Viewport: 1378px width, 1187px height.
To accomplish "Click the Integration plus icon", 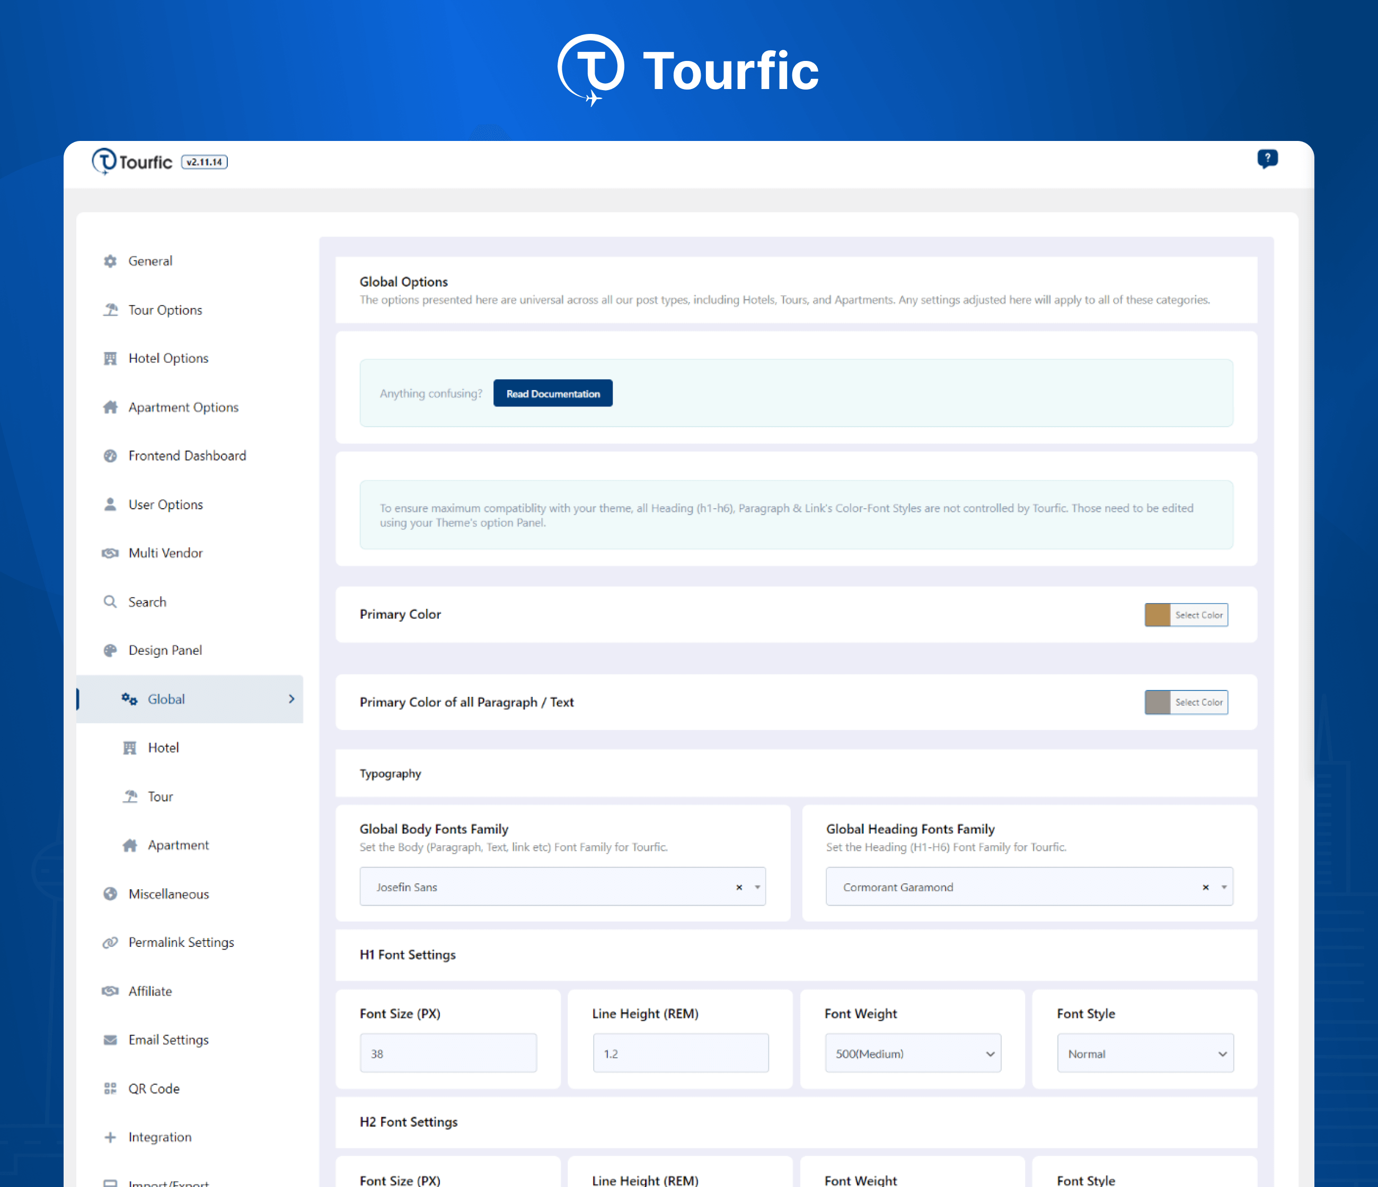I will [x=110, y=1137].
